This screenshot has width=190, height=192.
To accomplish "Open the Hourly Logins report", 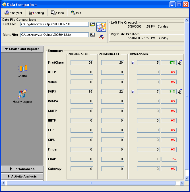I will point(22,94).
